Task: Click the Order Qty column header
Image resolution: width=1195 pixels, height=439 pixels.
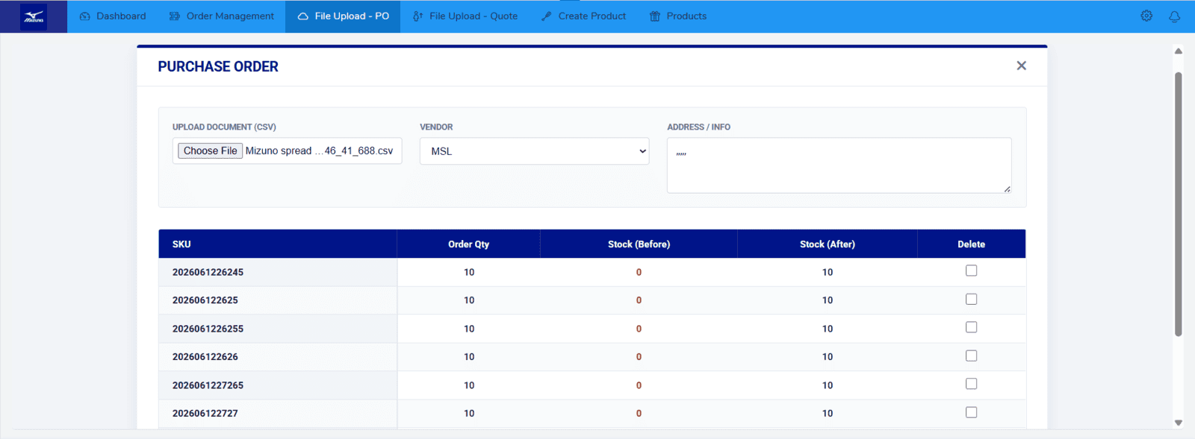Action: pos(468,244)
